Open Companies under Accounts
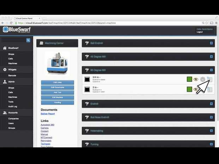Screen dimensions: 219x164 coord(13,119)
